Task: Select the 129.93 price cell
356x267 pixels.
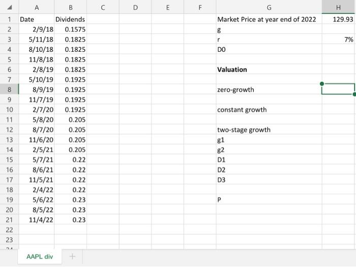Action: (x=338, y=19)
